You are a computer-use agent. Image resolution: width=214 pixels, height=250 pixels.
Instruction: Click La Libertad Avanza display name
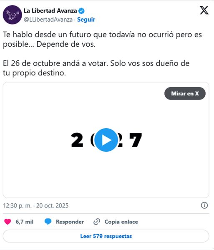point(50,11)
